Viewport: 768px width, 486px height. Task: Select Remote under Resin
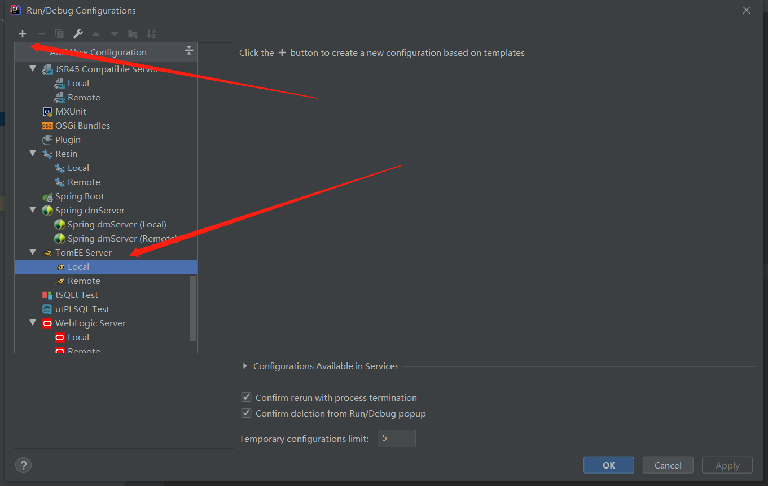click(x=106, y=182)
